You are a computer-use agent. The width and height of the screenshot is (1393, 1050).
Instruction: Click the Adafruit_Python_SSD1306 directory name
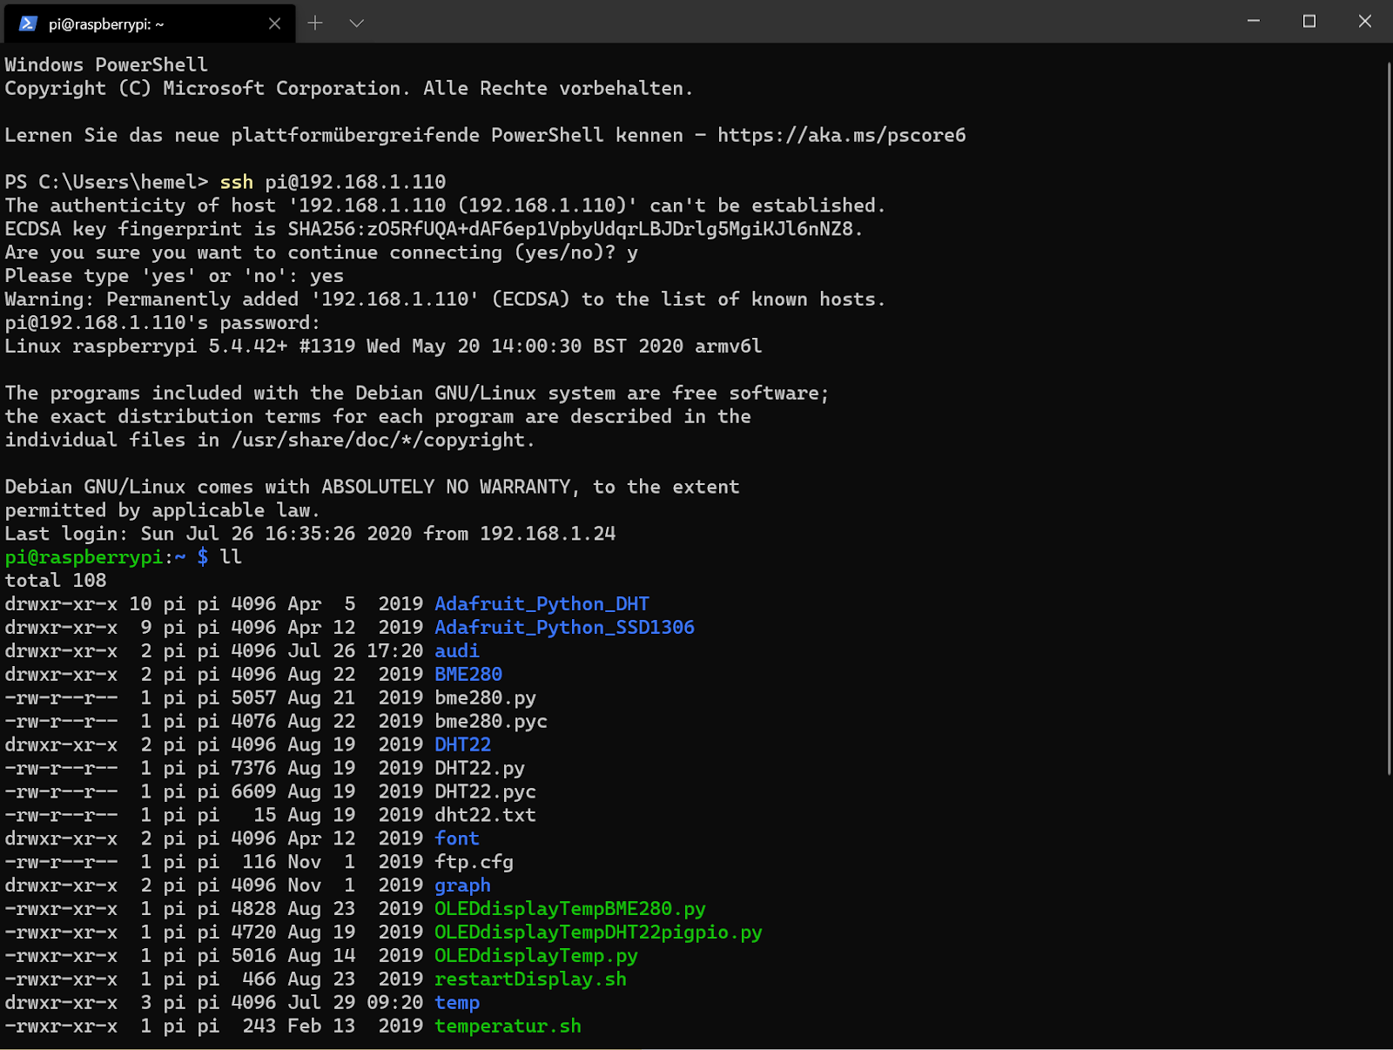564,628
